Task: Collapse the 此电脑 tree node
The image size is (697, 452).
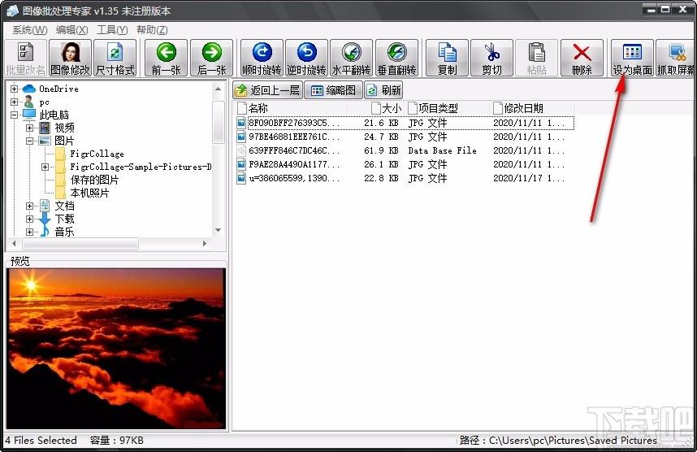Action: [x=15, y=115]
